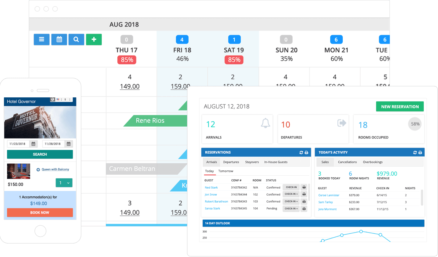The width and height of the screenshot is (438, 257).
Task: Open Sansa Stark's CHECK-IN dropdown
Action: click(291, 208)
